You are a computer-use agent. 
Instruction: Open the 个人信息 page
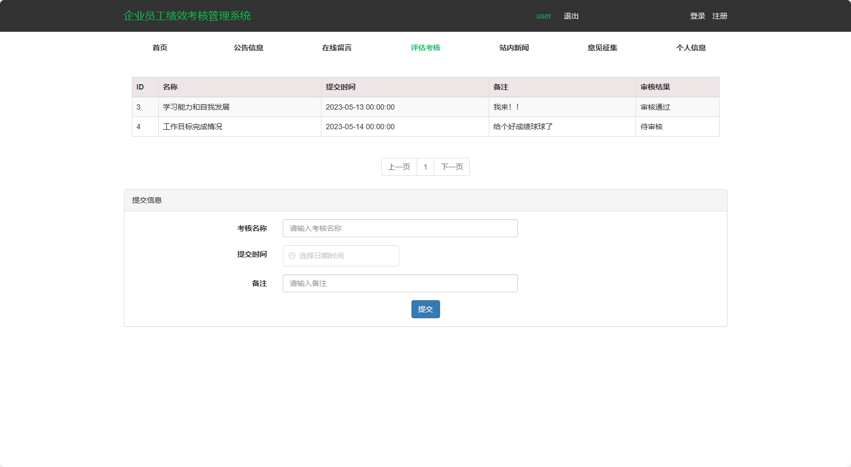pyautogui.click(x=691, y=48)
